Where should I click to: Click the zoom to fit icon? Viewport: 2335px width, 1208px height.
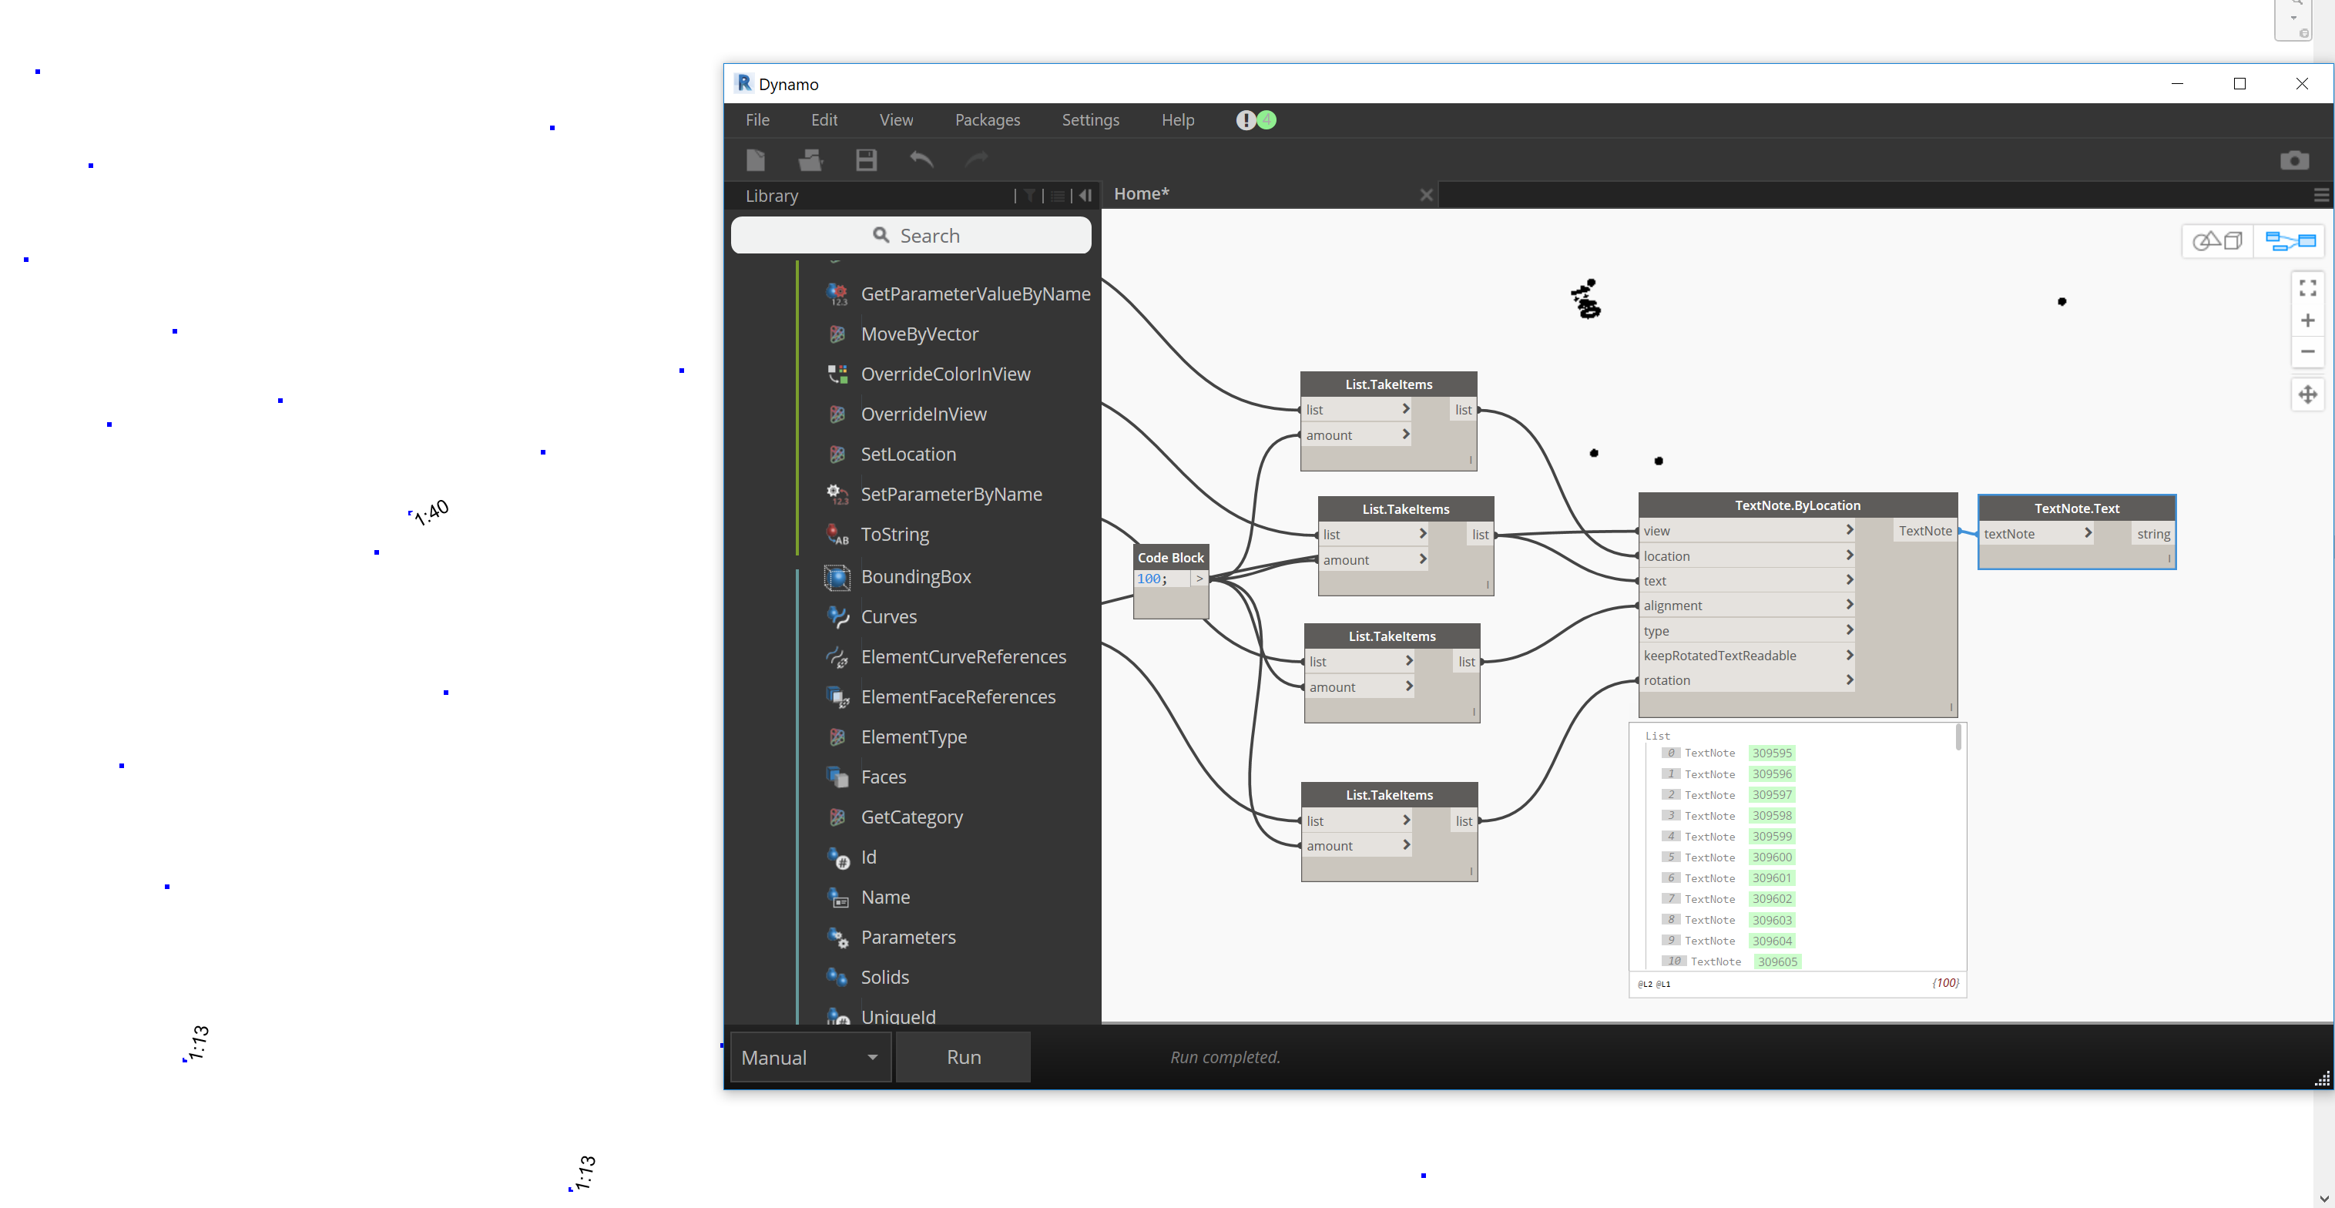(x=2307, y=288)
